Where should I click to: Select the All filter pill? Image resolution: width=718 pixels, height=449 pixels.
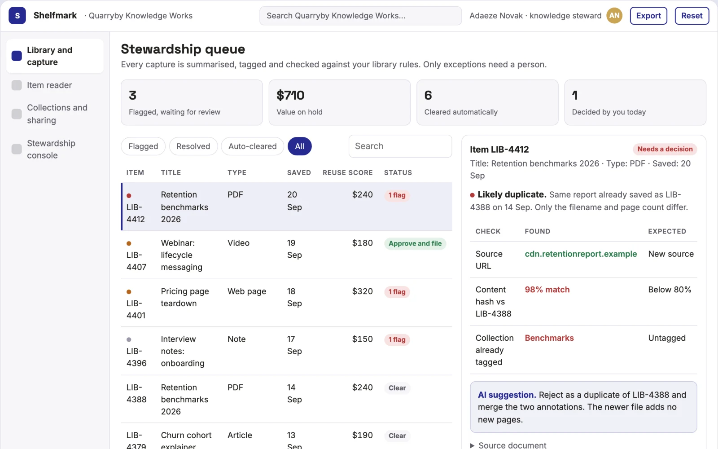point(299,146)
